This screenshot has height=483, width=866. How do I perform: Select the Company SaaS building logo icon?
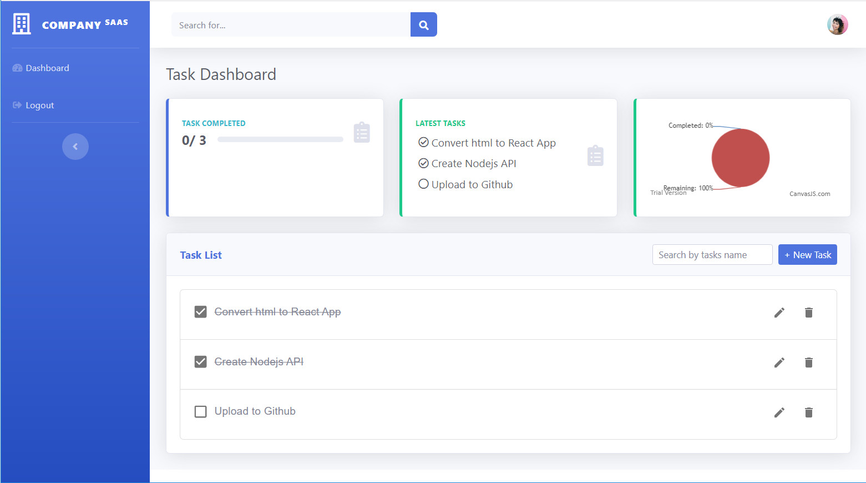21,23
